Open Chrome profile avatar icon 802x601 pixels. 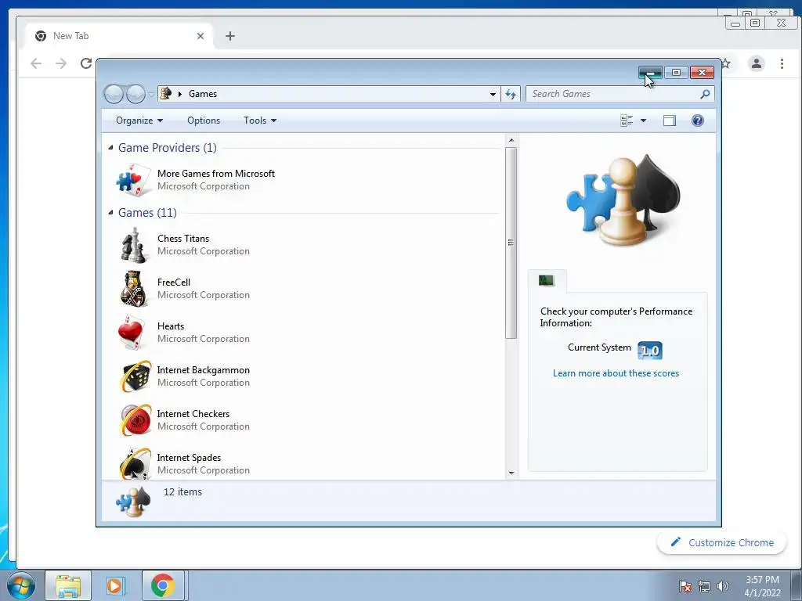[x=757, y=63]
